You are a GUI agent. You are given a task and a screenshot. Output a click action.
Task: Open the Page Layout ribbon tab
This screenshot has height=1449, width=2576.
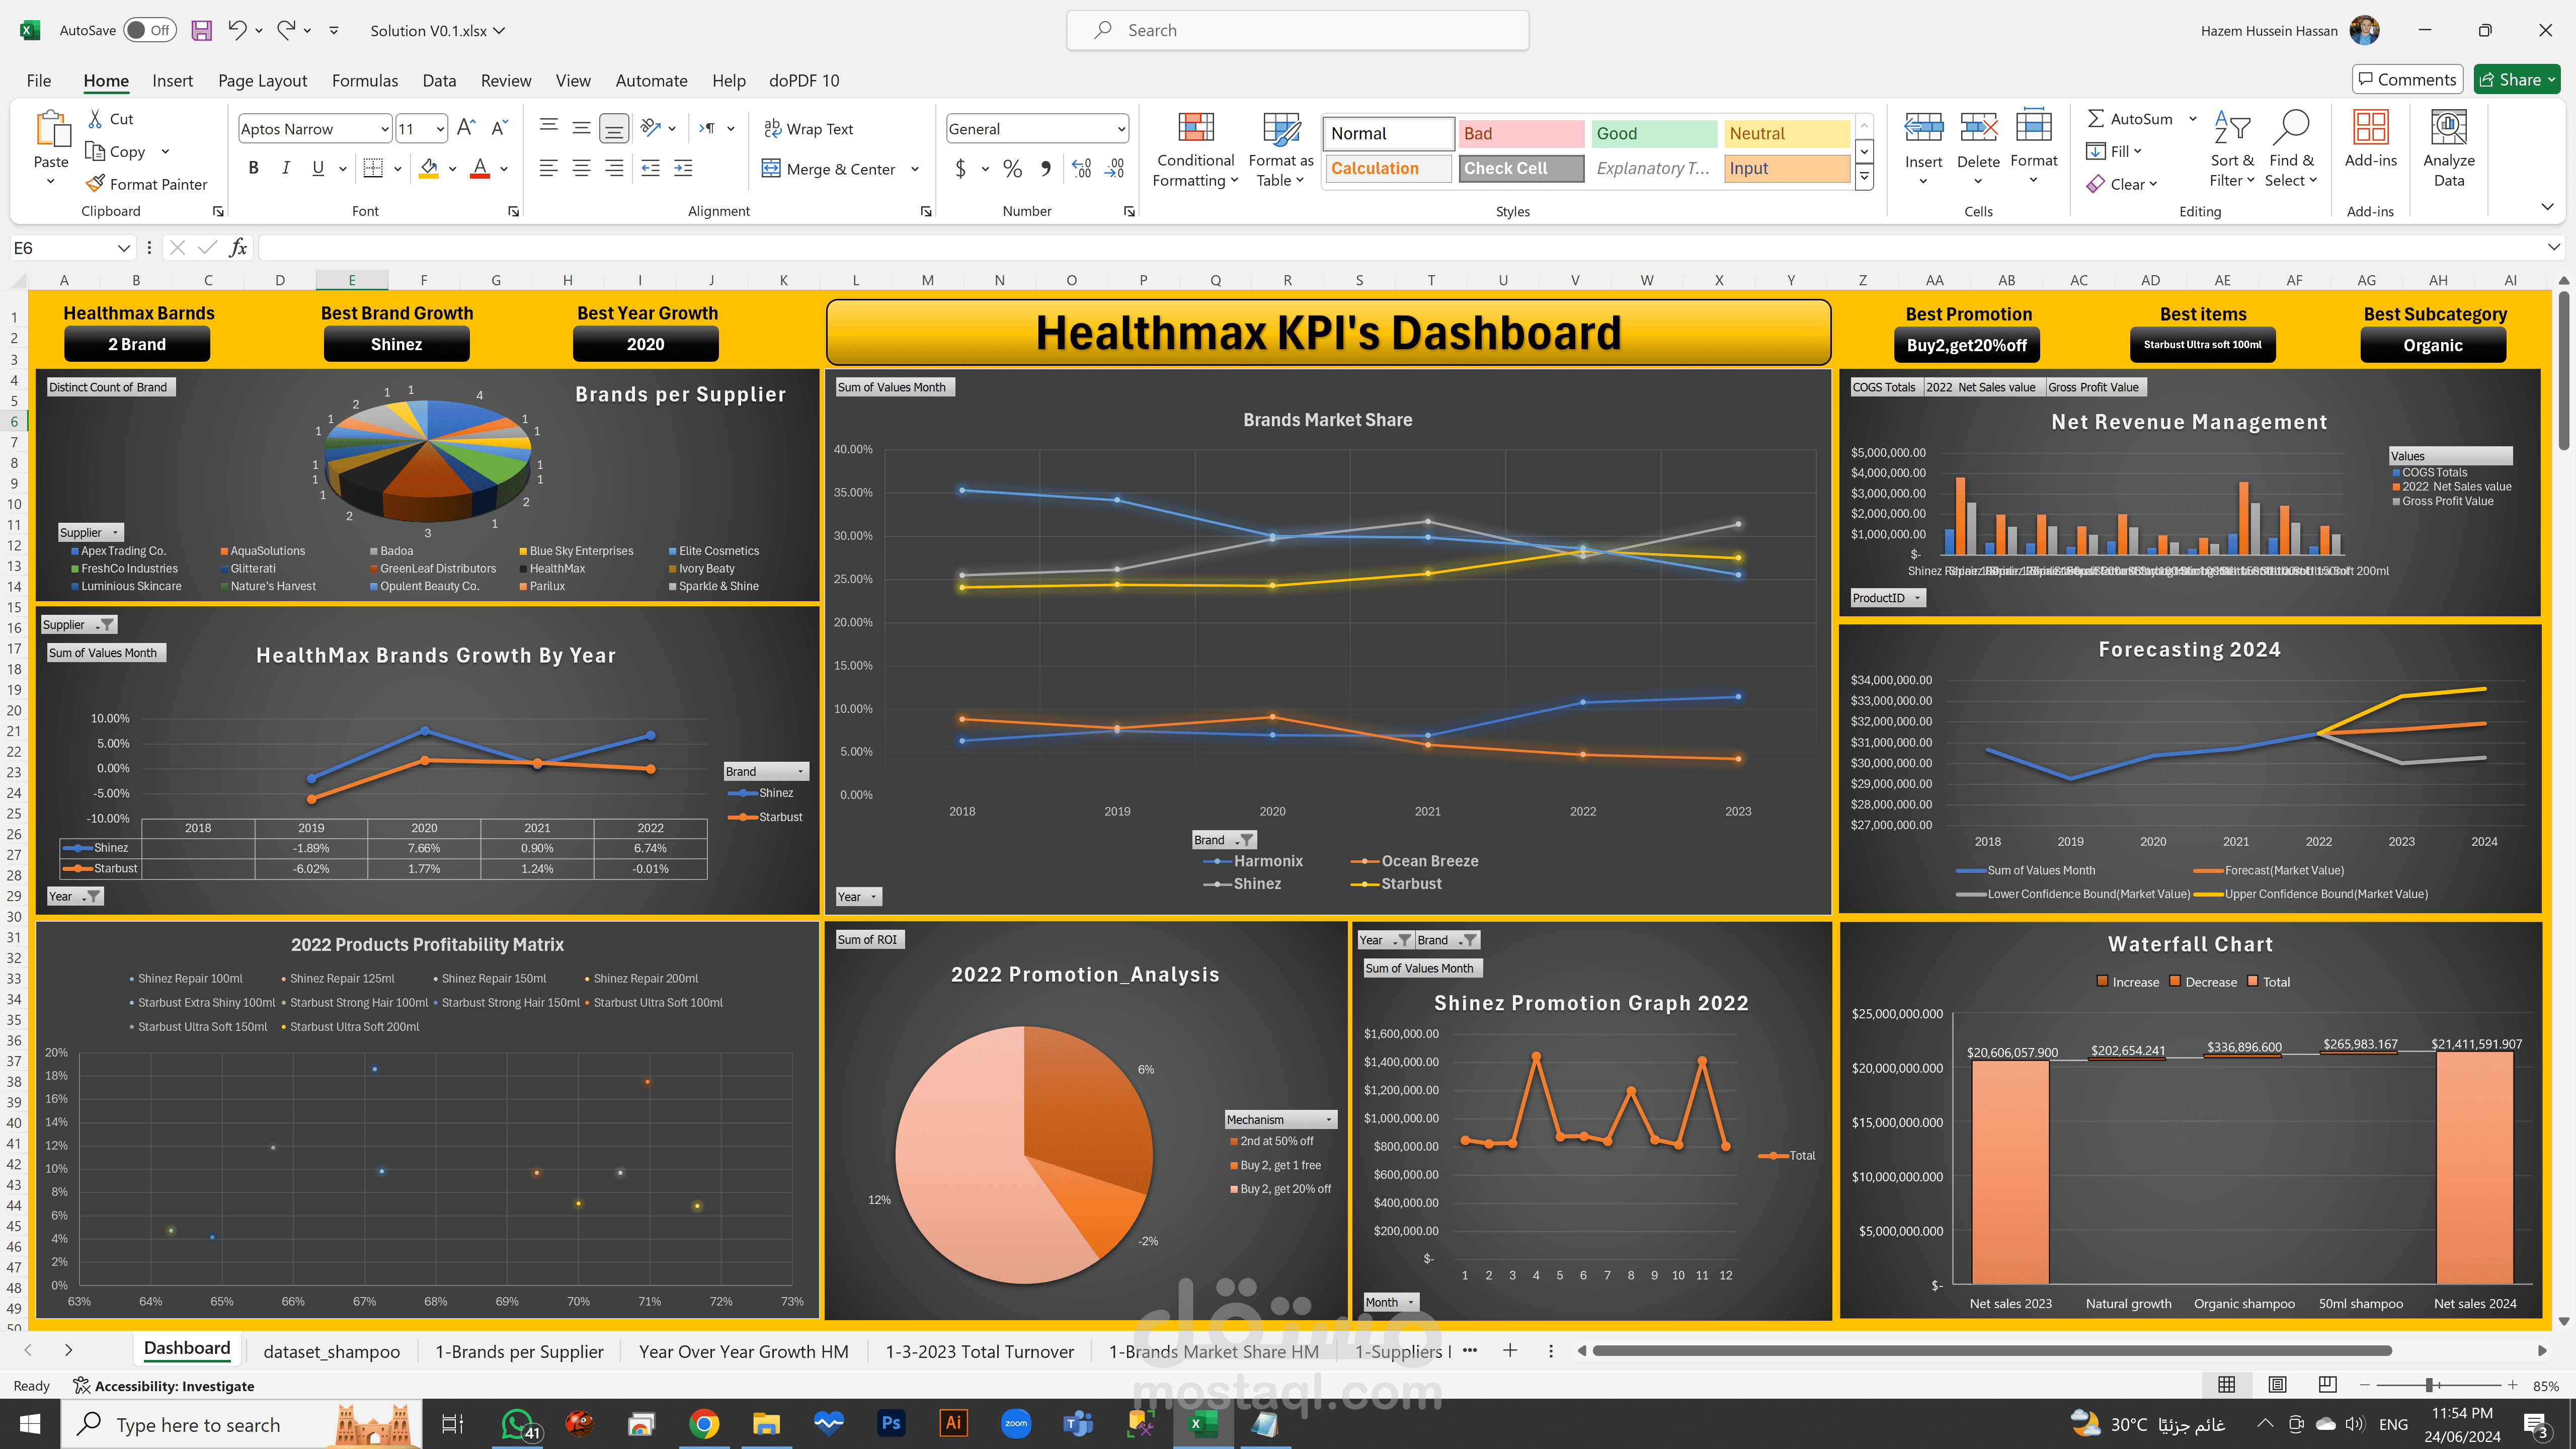[262, 80]
